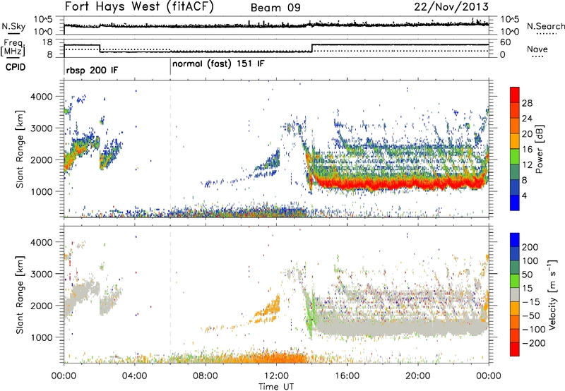
Task: Click the 'rbsp 200 IF' mode label
Action: click(92, 70)
